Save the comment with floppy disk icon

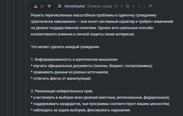pos(127,6)
